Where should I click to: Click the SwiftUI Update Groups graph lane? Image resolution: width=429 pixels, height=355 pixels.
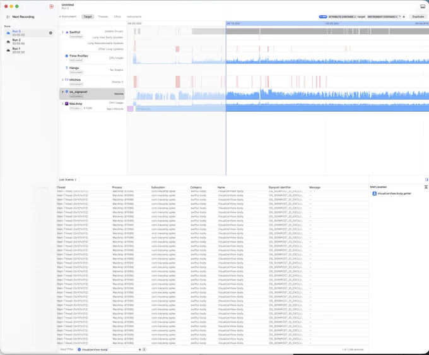coord(278,31)
